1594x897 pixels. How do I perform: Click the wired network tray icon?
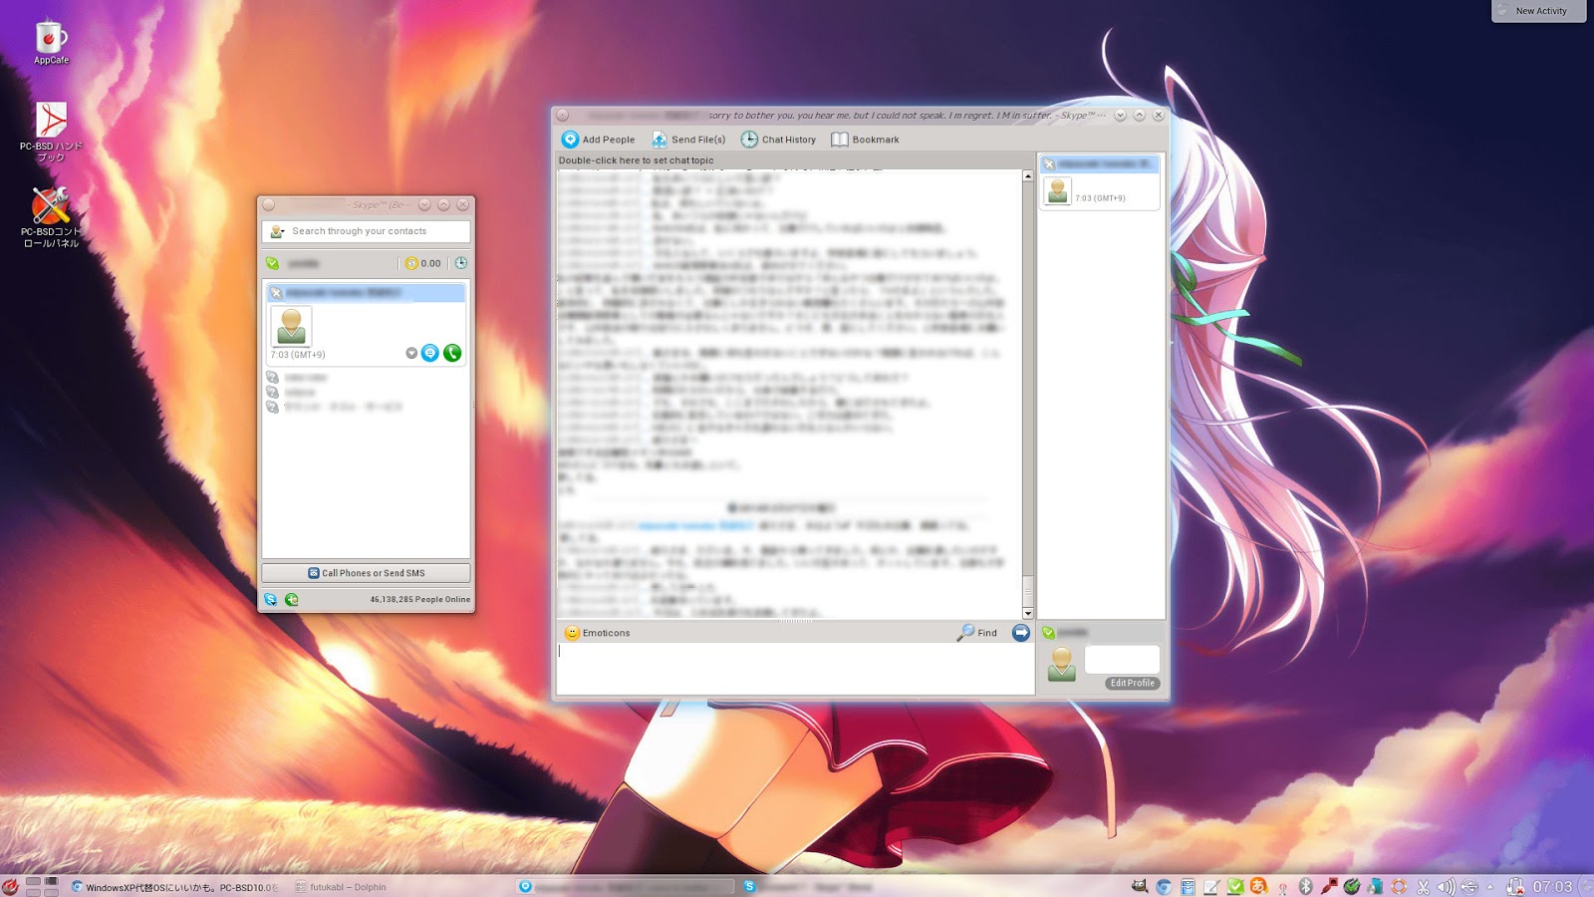point(1329,886)
